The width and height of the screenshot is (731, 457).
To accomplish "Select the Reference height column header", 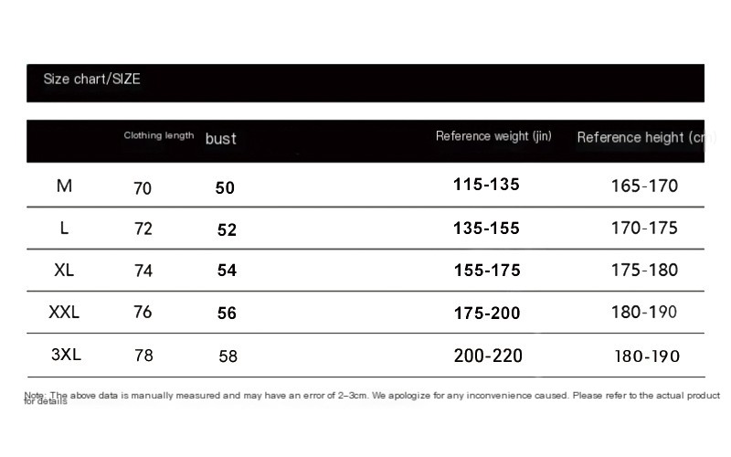I will 640,138.
